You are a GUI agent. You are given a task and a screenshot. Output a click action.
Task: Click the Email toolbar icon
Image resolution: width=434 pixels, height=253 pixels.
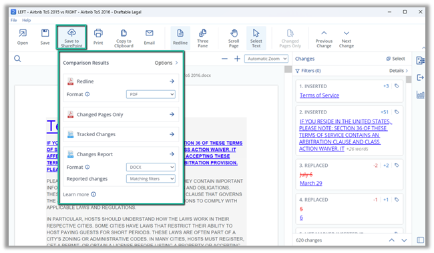point(149,37)
